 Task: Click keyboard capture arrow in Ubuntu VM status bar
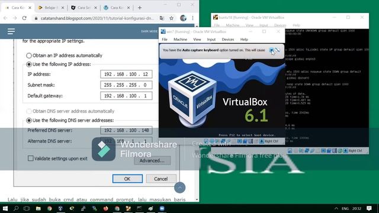[x=346, y=151]
